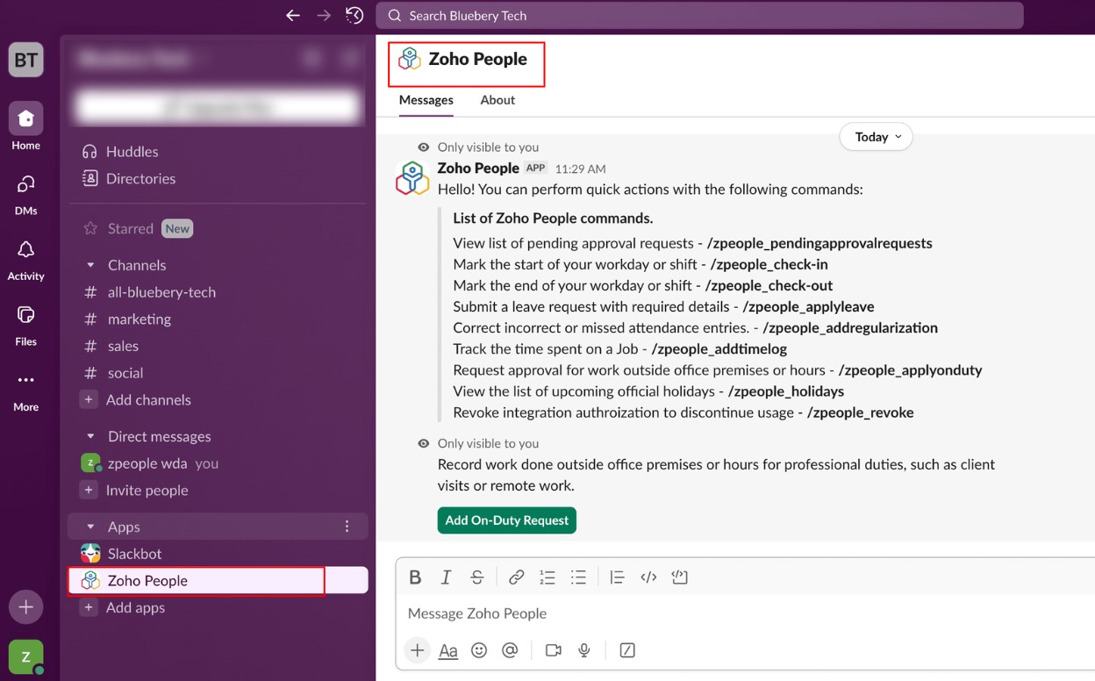Switch to the About tab
The height and width of the screenshot is (681, 1095).
(497, 100)
